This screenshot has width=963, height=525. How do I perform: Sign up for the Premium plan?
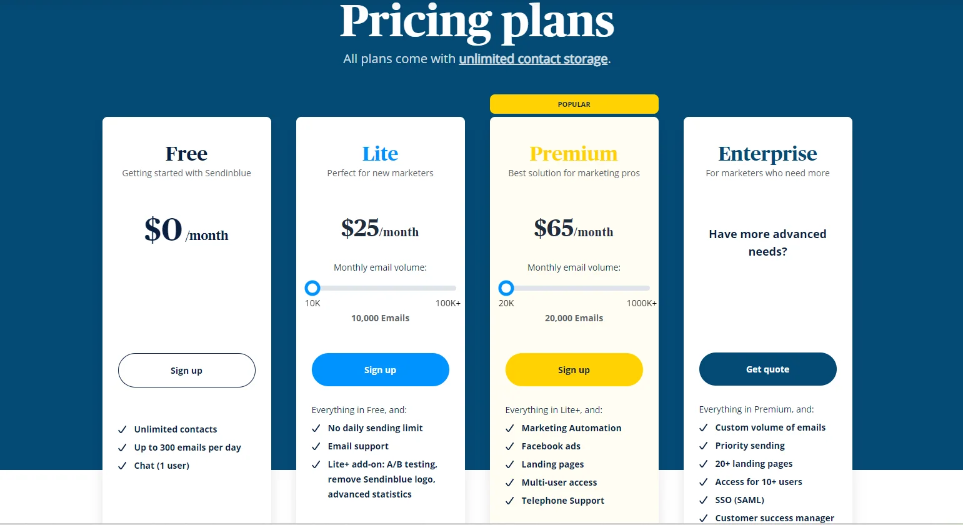[574, 370]
